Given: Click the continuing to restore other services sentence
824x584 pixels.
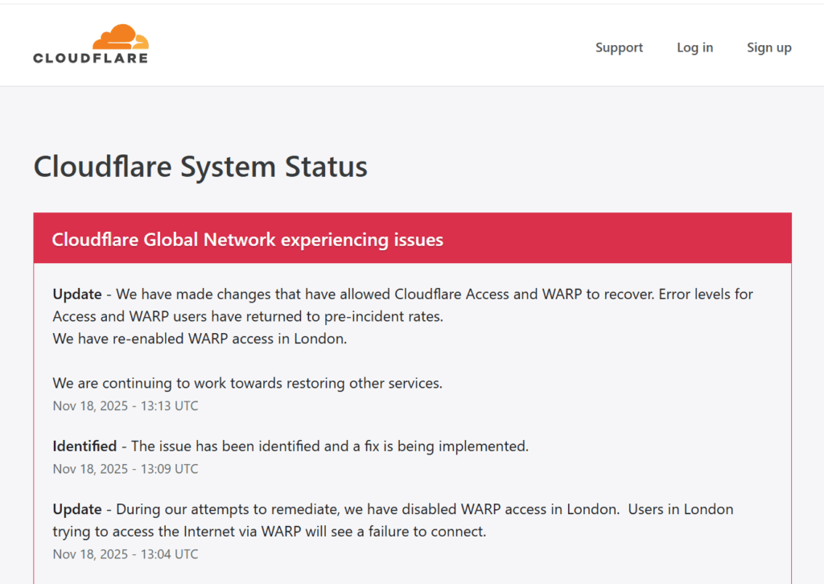Looking at the screenshot, I should coord(247,383).
